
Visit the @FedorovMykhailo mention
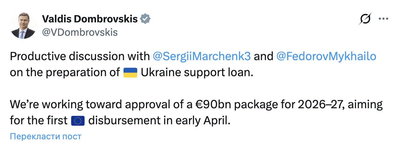[x=327, y=56]
